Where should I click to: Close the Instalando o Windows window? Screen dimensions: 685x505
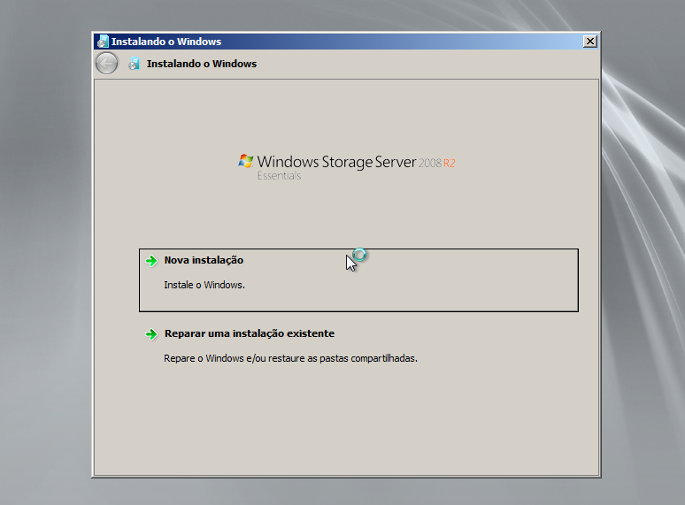click(x=589, y=42)
